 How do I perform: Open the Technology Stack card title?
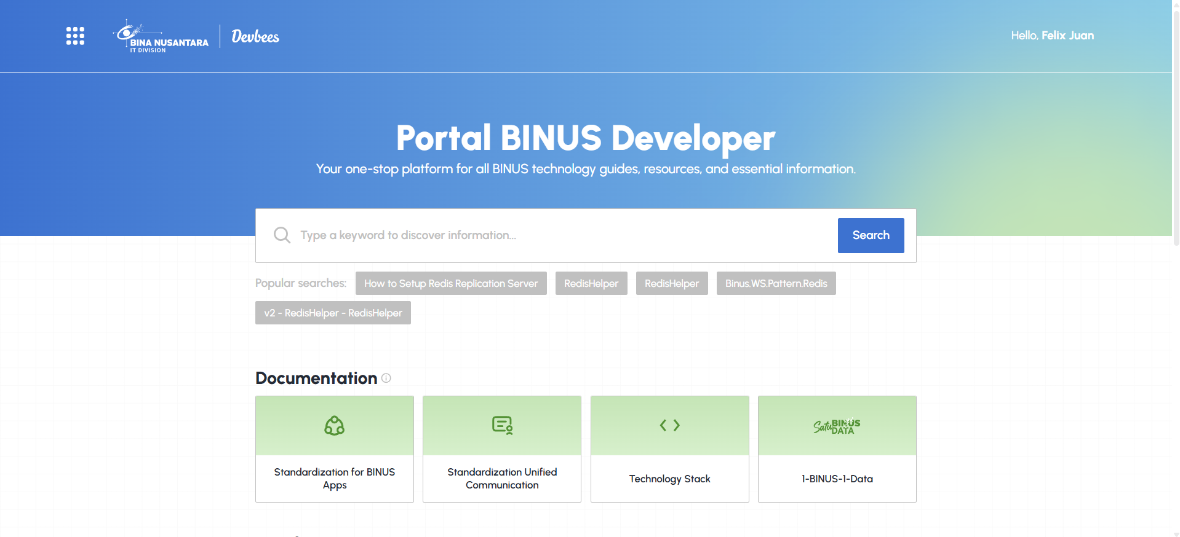click(x=670, y=479)
